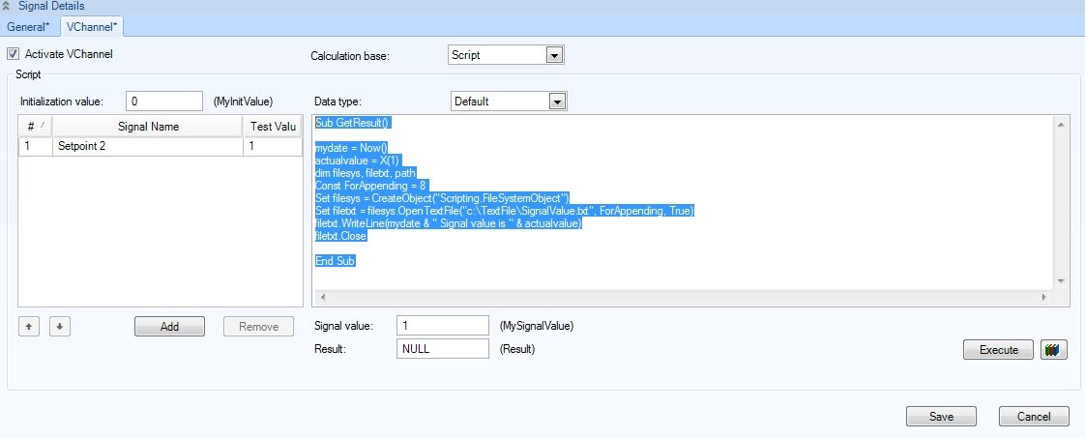Switch to the General tab
The image size is (1085, 438).
[28, 26]
